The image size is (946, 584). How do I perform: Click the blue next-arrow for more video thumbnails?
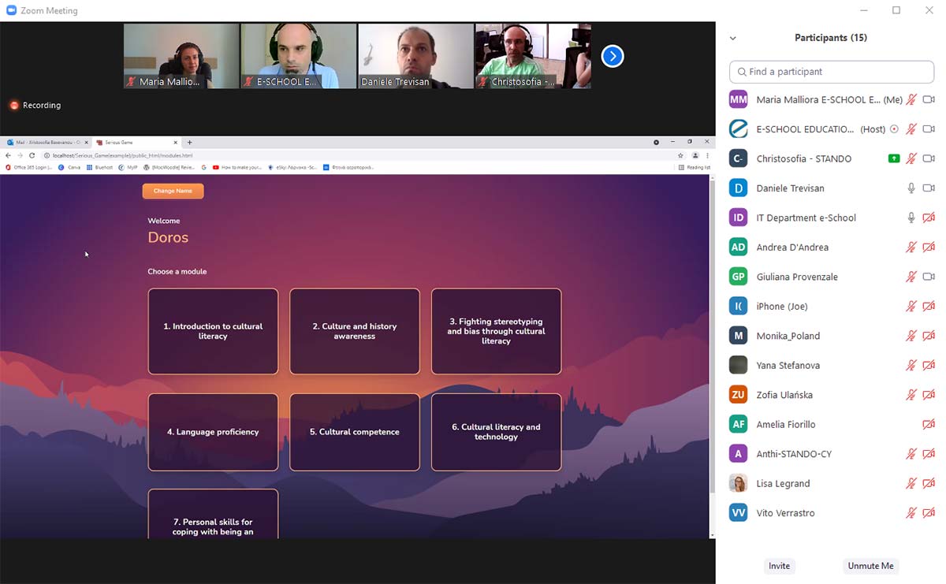point(613,56)
